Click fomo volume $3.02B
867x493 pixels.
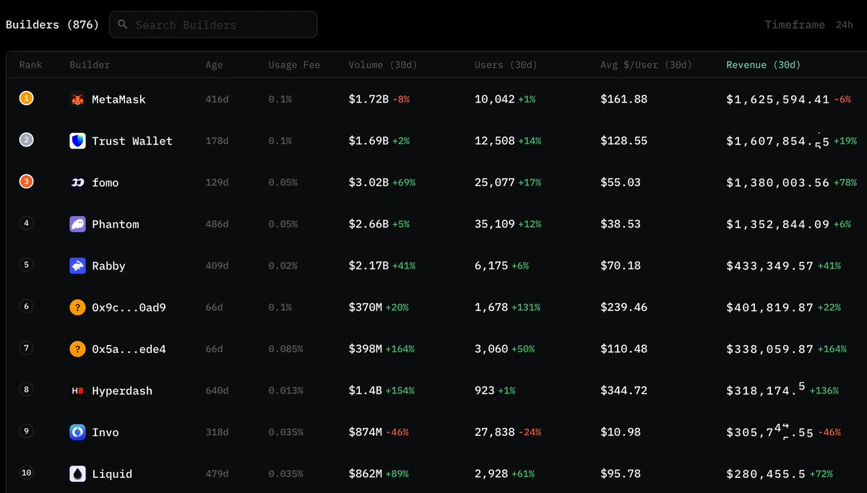tap(369, 183)
